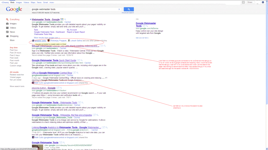+1 the Webmaster Tools siteoverview result
268x150 pixels.
coord(79,103)
